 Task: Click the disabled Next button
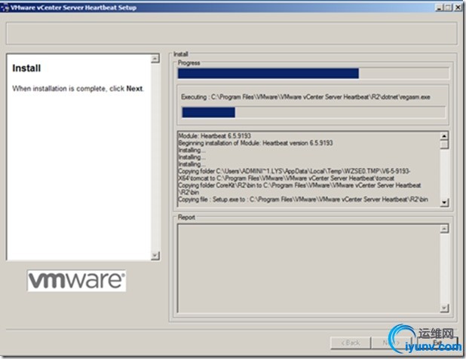391,343
